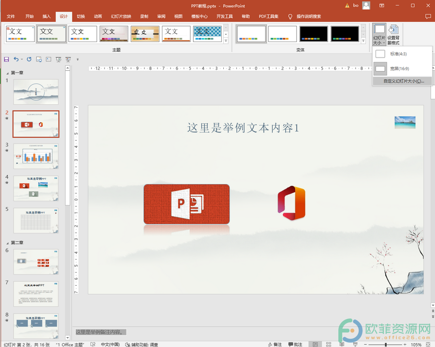Apply the theme with blue diamond pattern

(x=207, y=34)
